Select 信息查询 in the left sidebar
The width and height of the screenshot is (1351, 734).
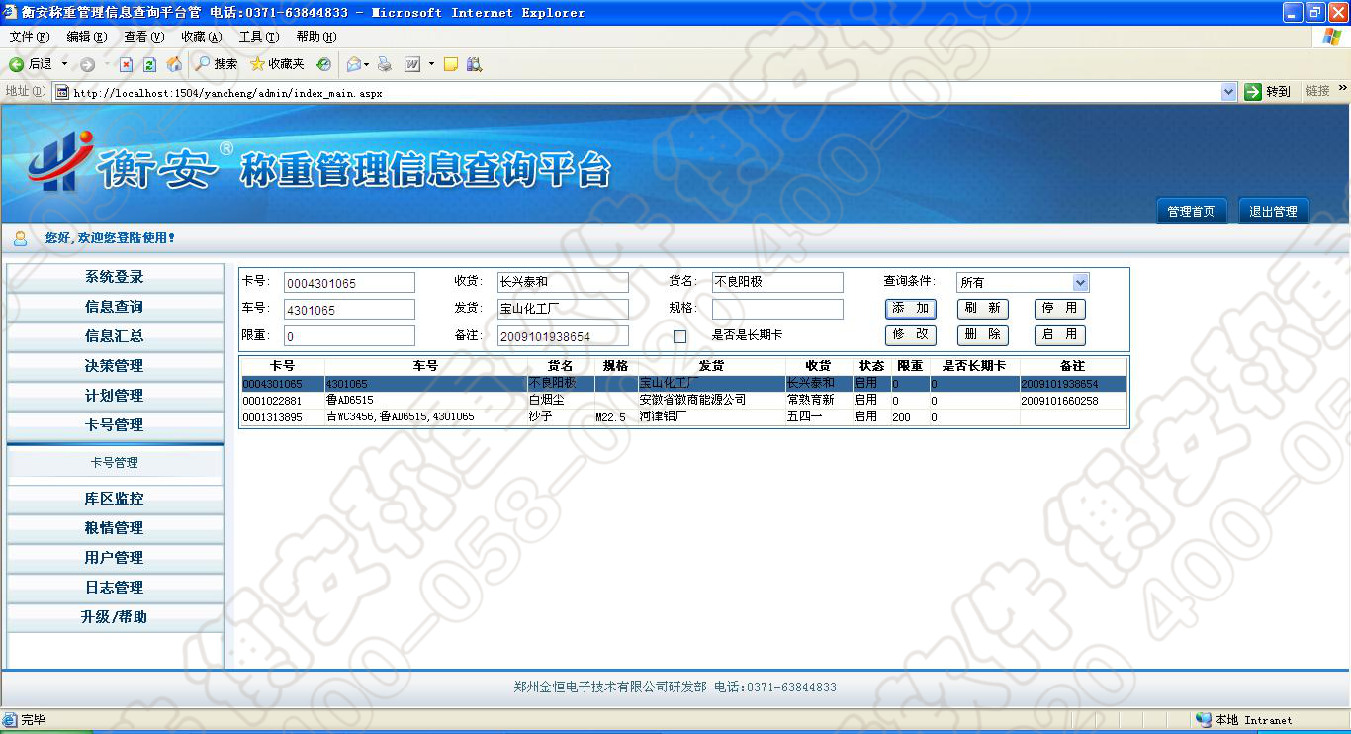tap(115, 307)
